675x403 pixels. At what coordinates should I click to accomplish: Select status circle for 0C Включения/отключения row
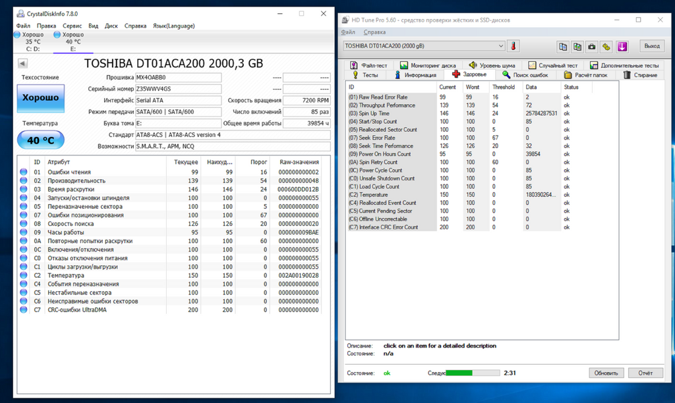point(23,250)
